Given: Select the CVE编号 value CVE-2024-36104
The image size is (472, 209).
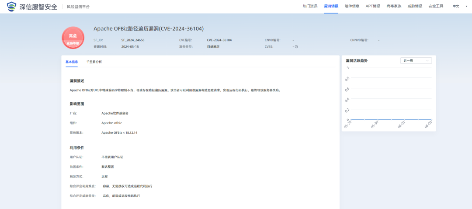Looking at the screenshot, I should [x=219, y=40].
